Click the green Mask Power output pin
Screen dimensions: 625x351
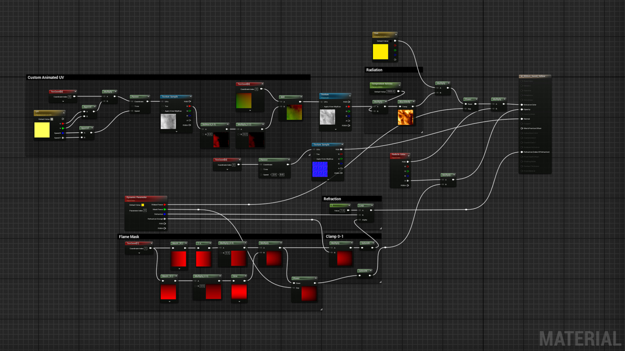165,209
